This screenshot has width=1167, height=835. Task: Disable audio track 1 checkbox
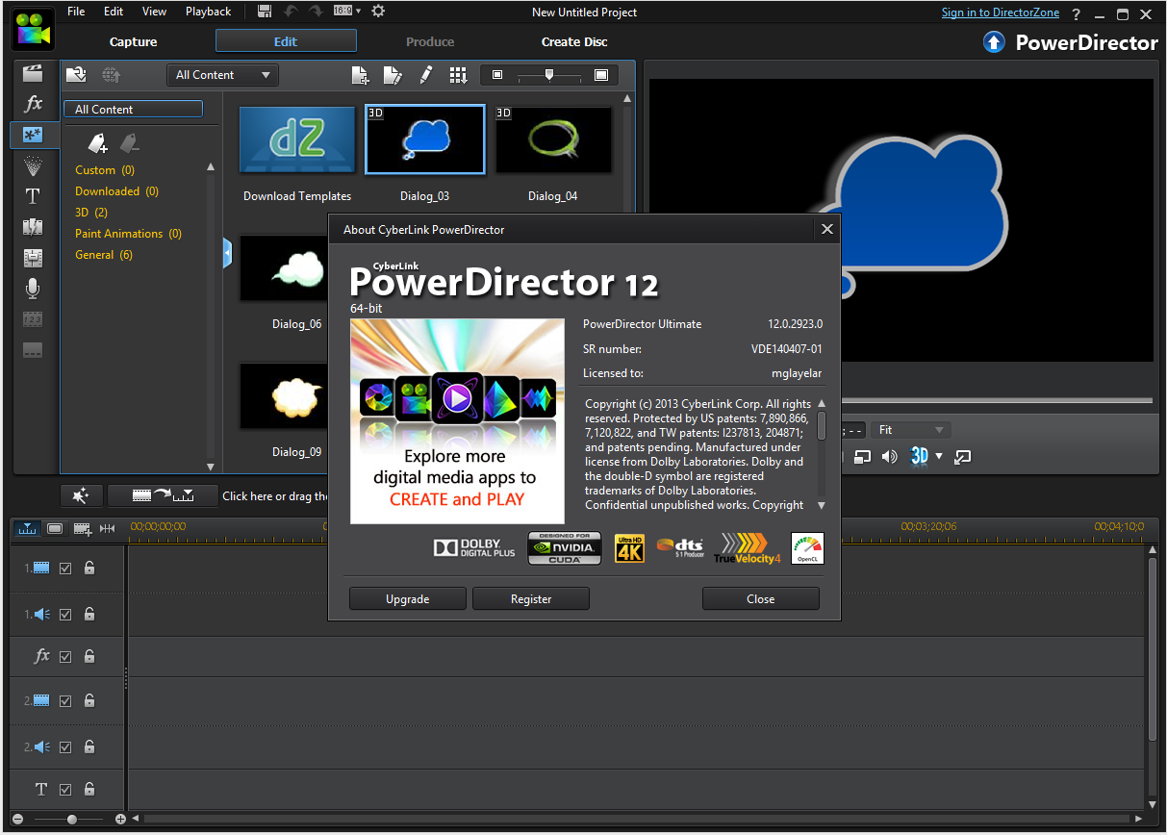[x=65, y=614]
